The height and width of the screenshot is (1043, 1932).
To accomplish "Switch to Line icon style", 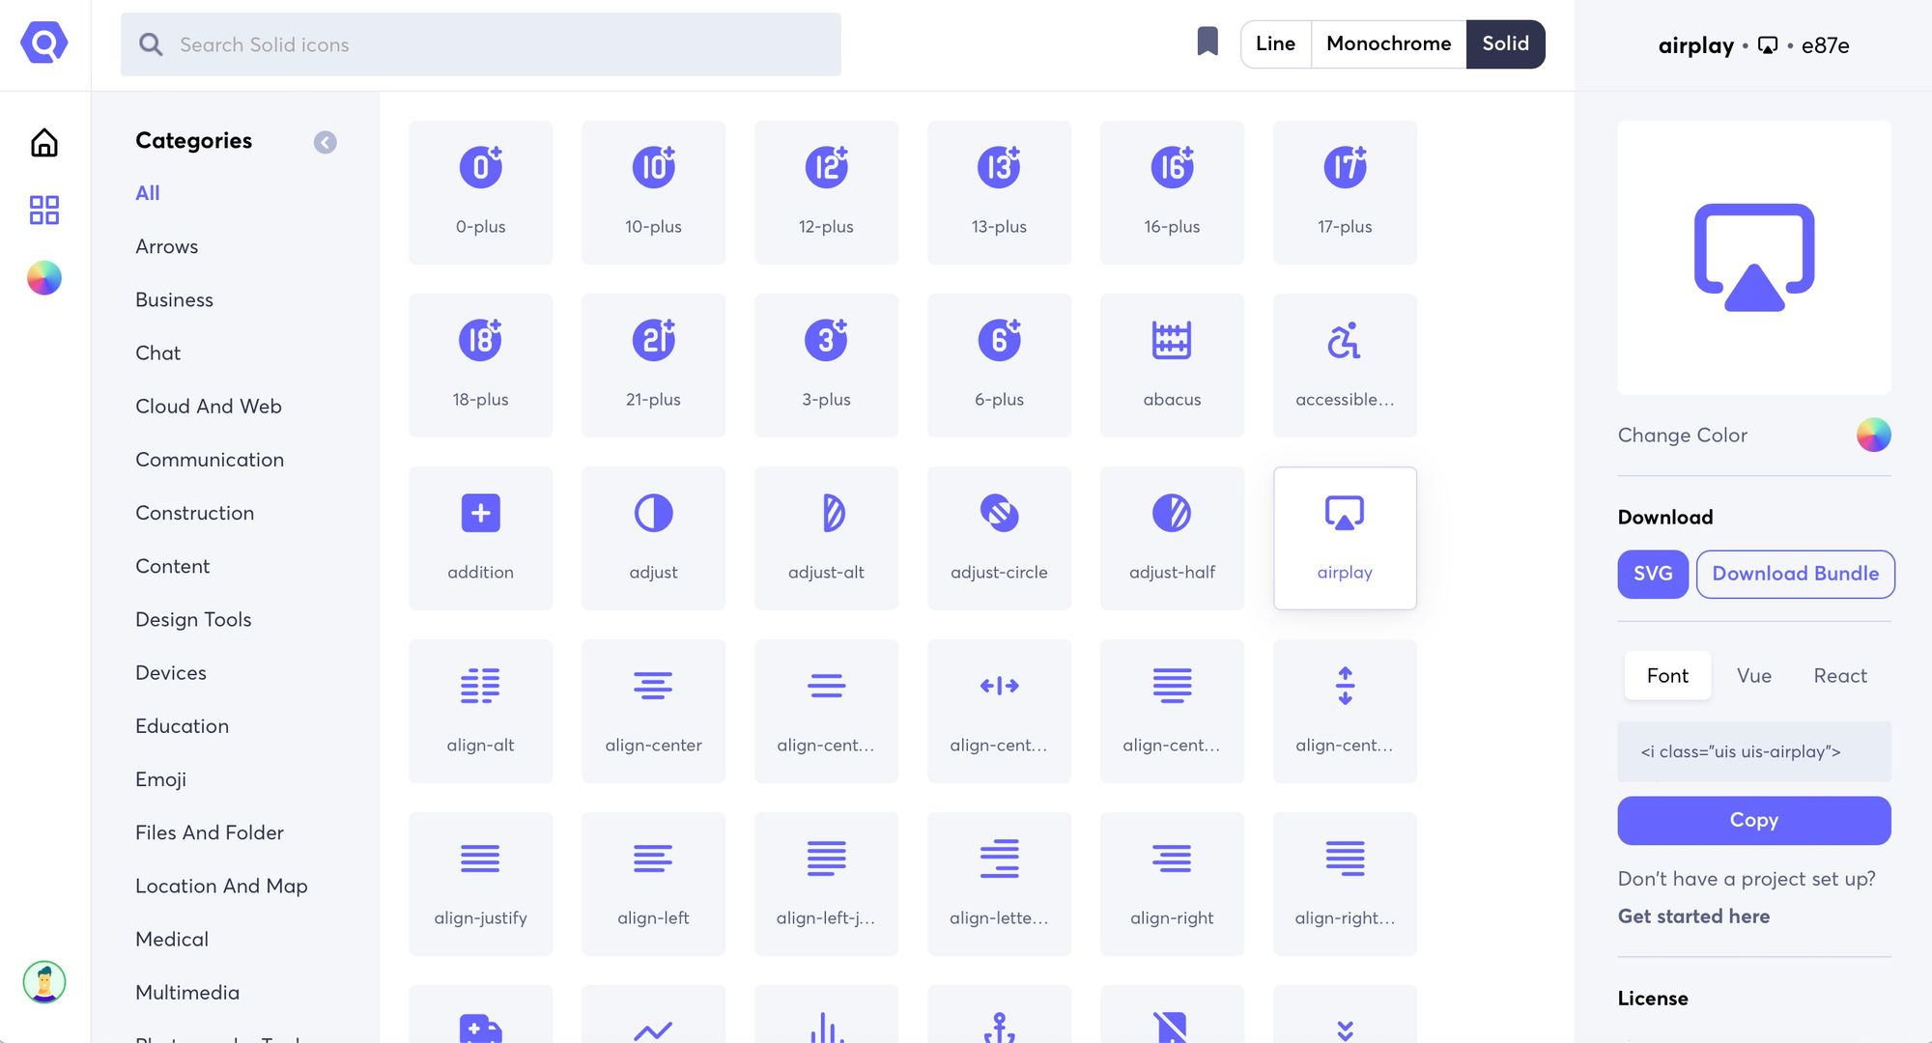I will click(1275, 43).
